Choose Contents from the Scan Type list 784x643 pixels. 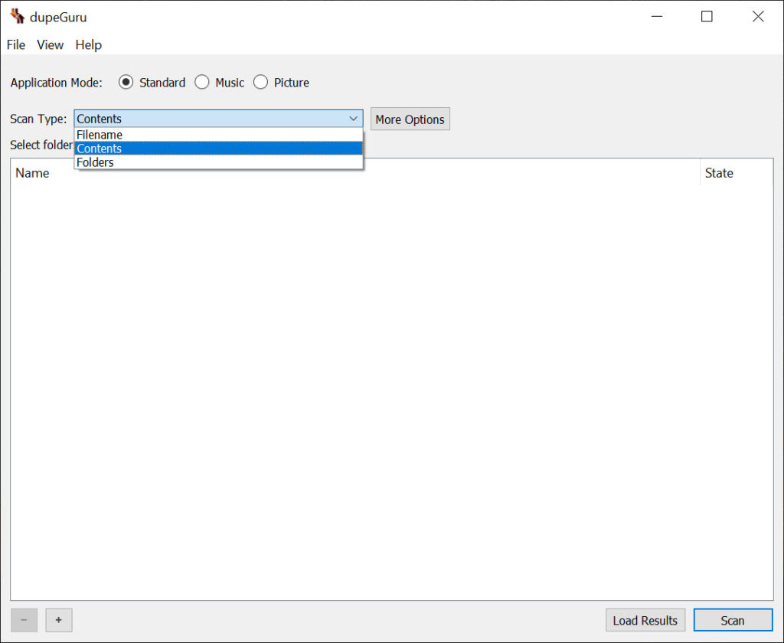[218, 149]
